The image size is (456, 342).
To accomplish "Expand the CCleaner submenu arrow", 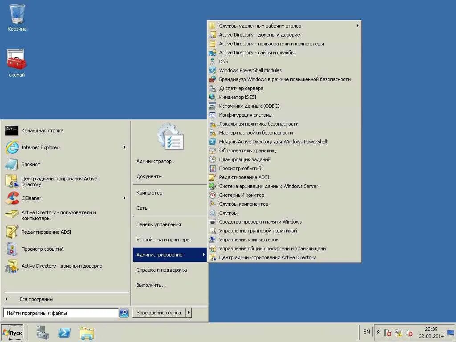I will click(125, 198).
